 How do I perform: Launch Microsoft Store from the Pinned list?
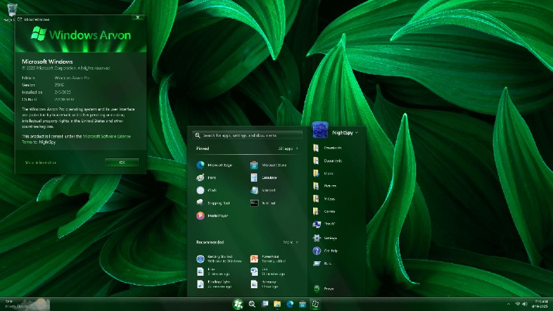pyautogui.click(x=268, y=165)
